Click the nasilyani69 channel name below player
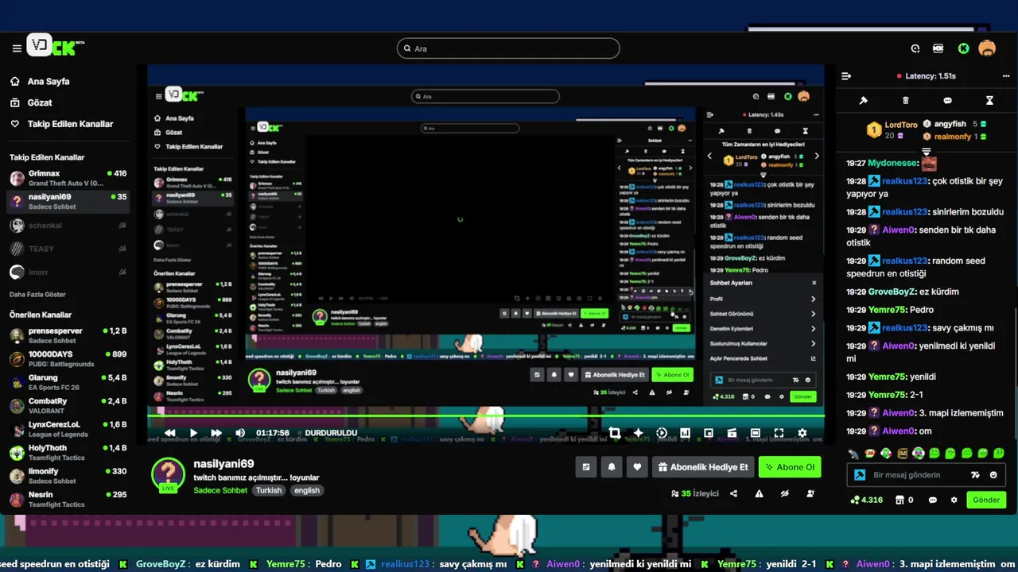 (223, 463)
